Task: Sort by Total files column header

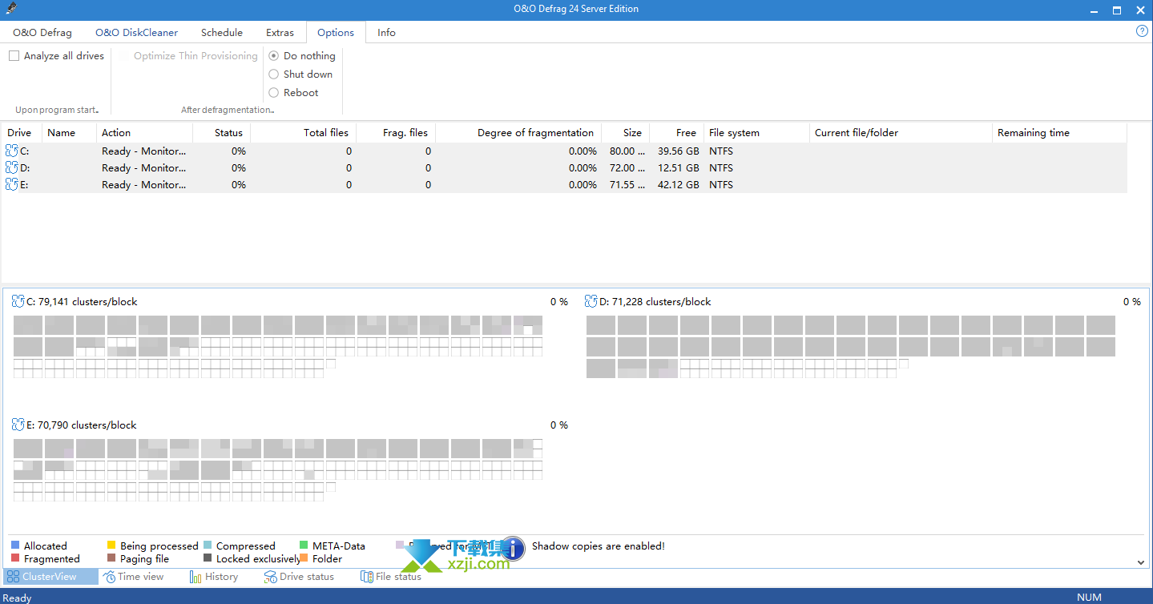Action: pyautogui.click(x=303, y=133)
